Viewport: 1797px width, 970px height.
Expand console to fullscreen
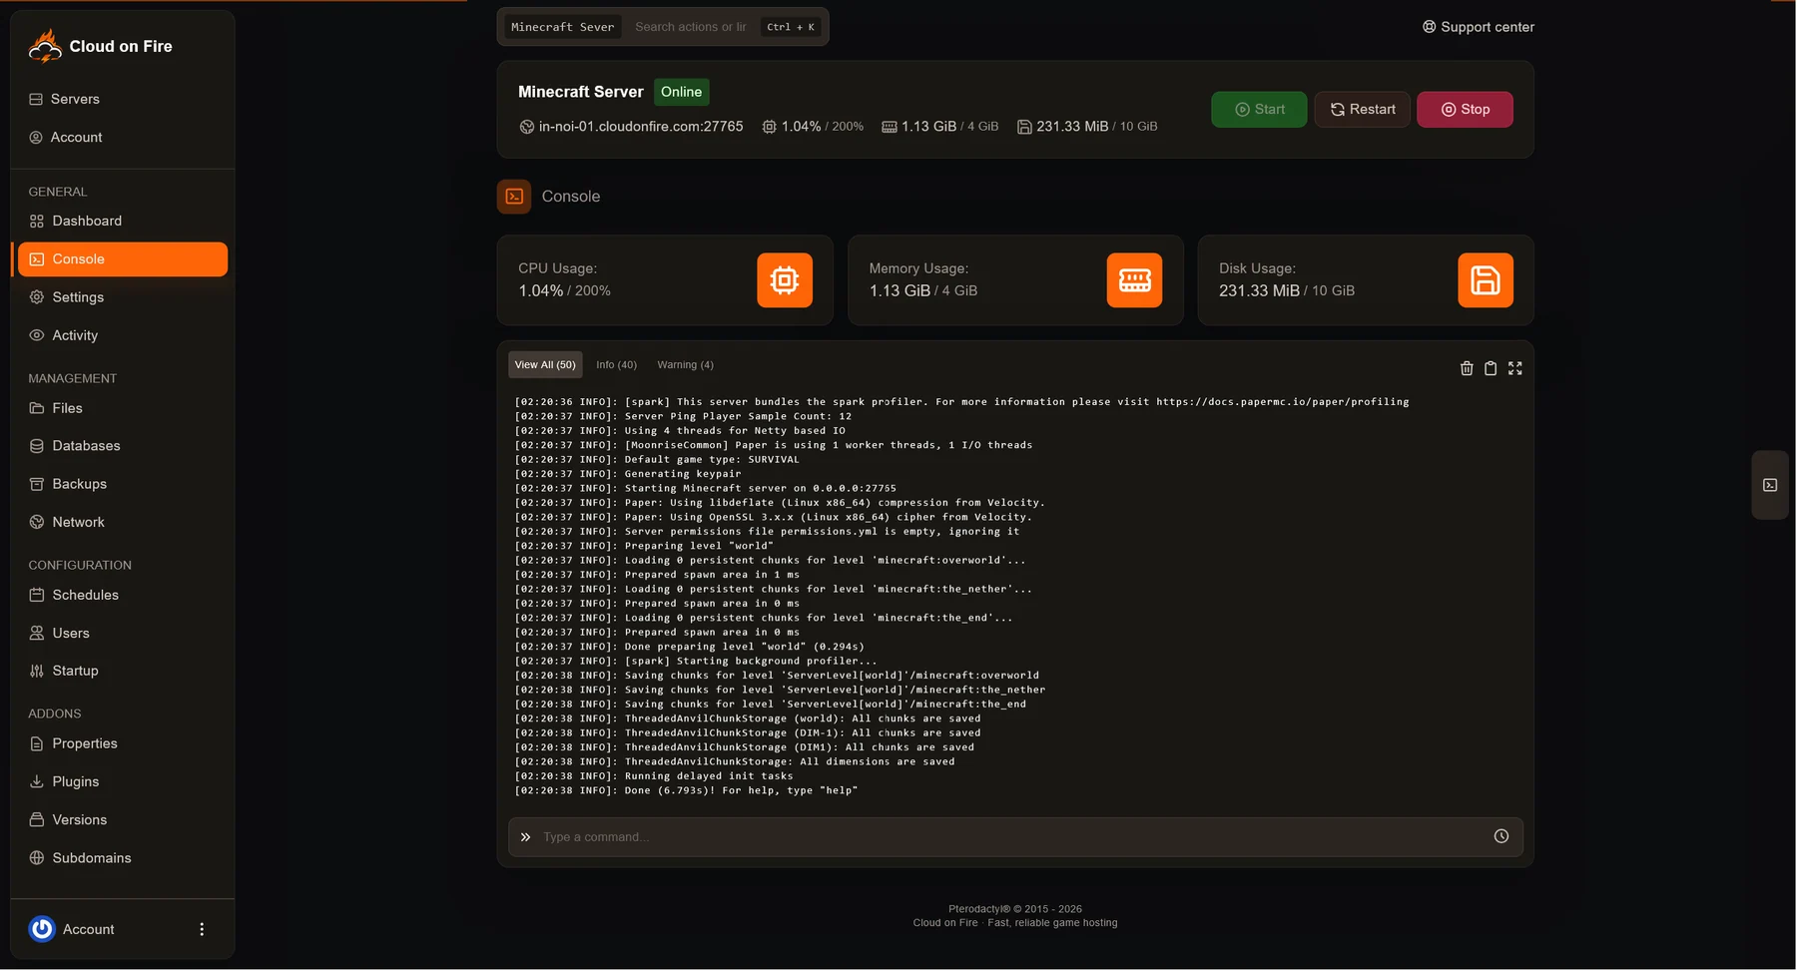[x=1515, y=368]
